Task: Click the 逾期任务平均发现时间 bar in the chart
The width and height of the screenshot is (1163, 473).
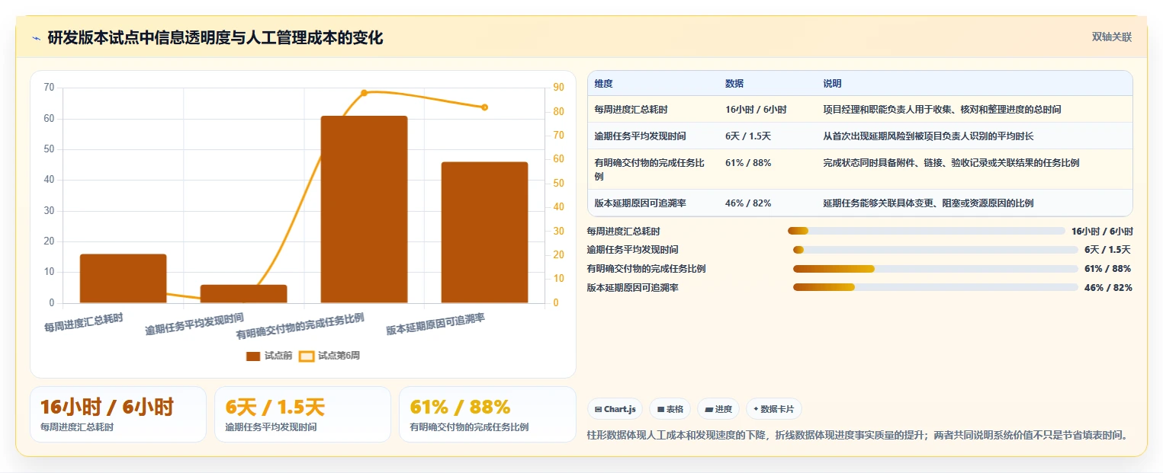Action: (243, 294)
